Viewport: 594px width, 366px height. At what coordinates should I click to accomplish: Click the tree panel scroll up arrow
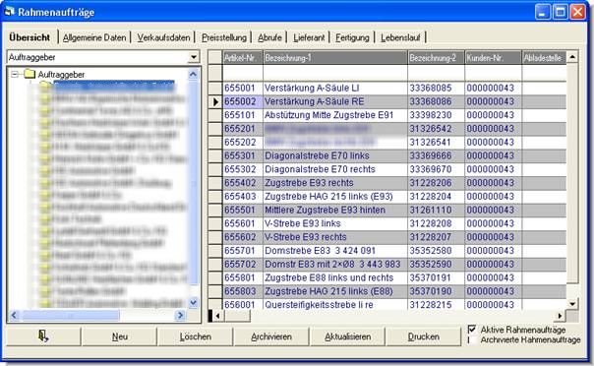click(193, 74)
